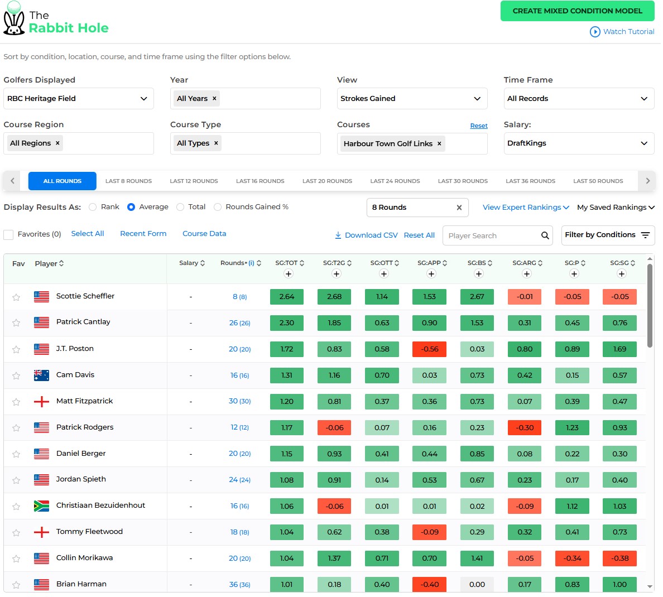Click the Rabbit Hole logo
This screenshot has width=663, height=597.
[x=56, y=18]
